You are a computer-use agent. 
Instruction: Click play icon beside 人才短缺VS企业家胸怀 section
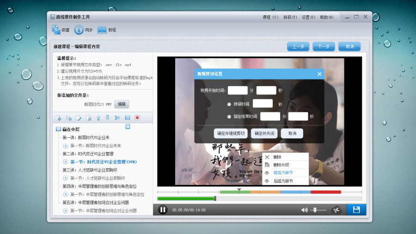pyautogui.click(x=66, y=178)
